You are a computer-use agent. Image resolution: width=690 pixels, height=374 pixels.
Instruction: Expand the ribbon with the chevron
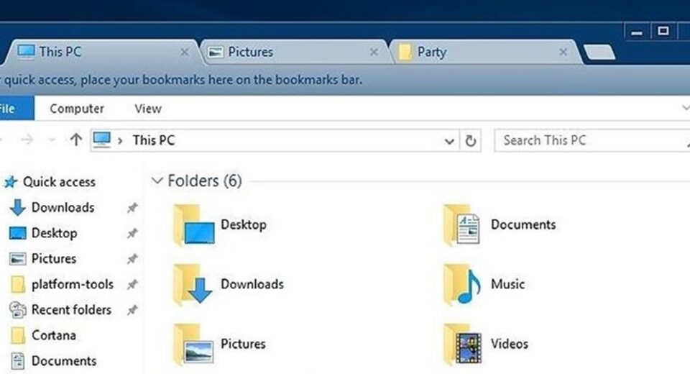686,107
